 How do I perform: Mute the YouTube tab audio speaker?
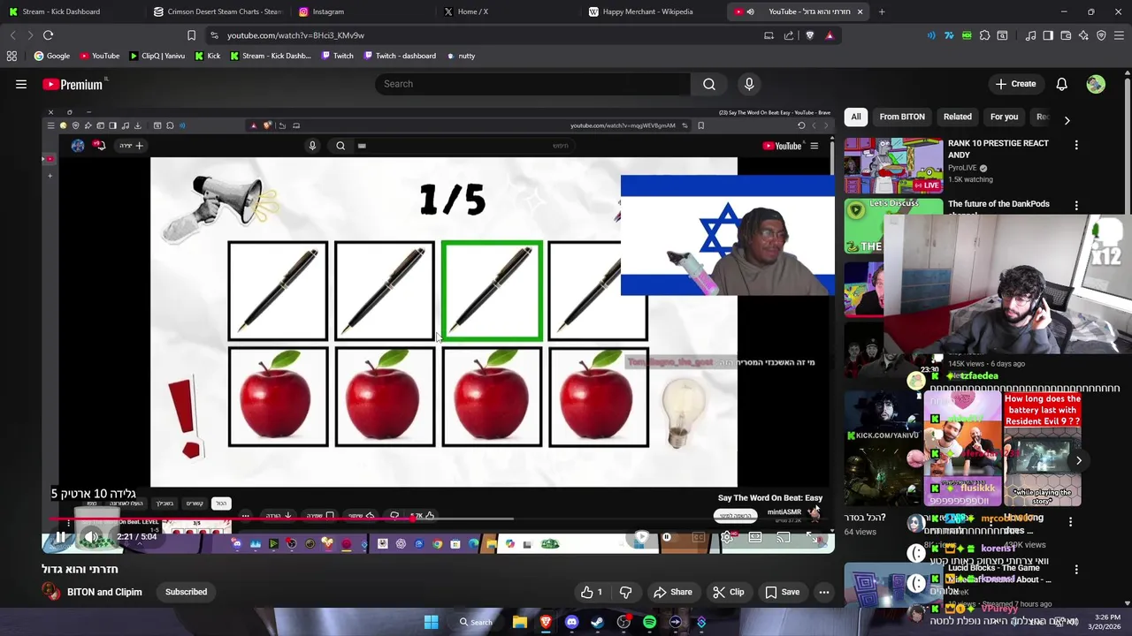tap(750, 11)
